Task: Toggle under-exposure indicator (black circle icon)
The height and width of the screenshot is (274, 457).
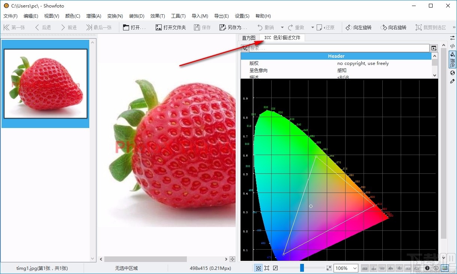Action: point(427,268)
